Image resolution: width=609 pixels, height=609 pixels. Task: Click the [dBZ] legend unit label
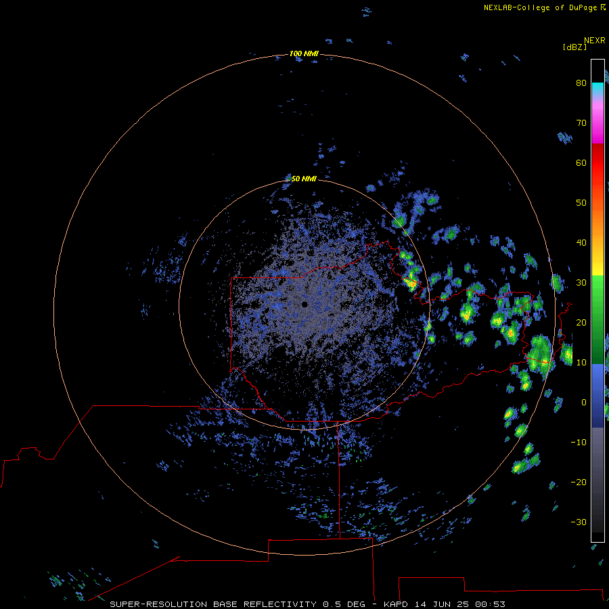574,47
